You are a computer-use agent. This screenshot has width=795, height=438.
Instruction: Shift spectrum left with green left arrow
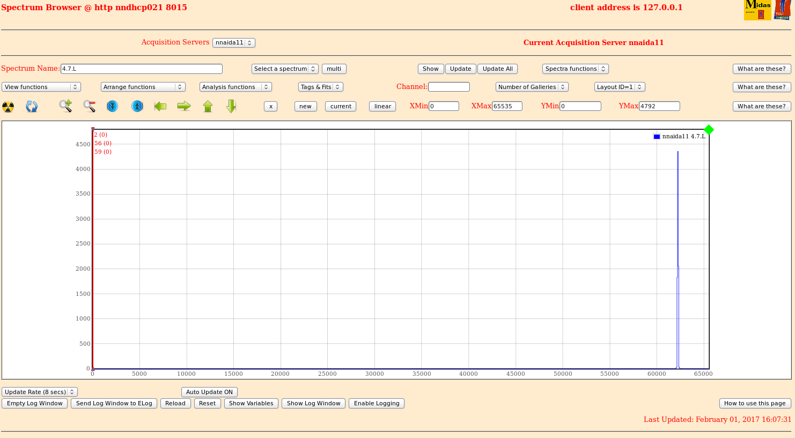click(160, 106)
